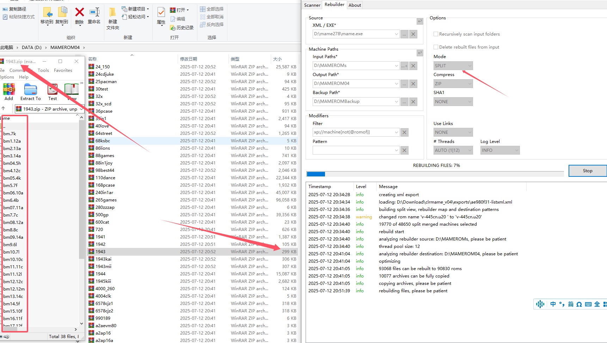Clear the Filter field with X button

(x=405, y=132)
